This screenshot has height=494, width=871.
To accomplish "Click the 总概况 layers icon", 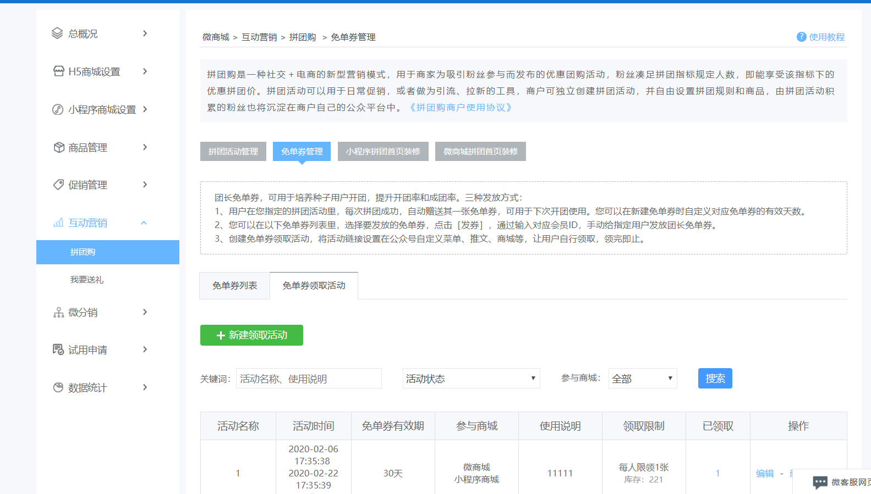I will 57,34.
